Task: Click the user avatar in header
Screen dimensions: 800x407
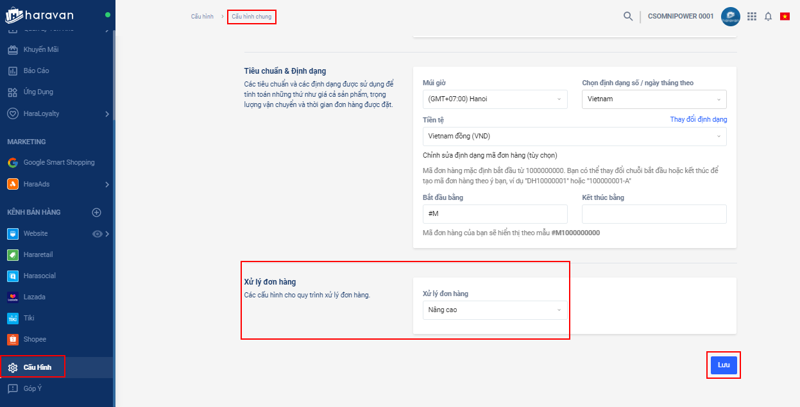Action: pyautogui.click(x=730, y=17)
